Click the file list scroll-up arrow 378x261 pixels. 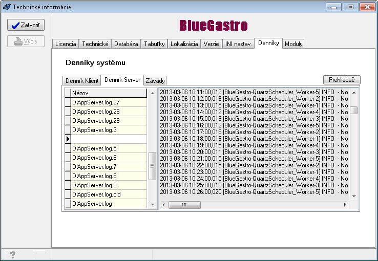click(x=153, y=93)
